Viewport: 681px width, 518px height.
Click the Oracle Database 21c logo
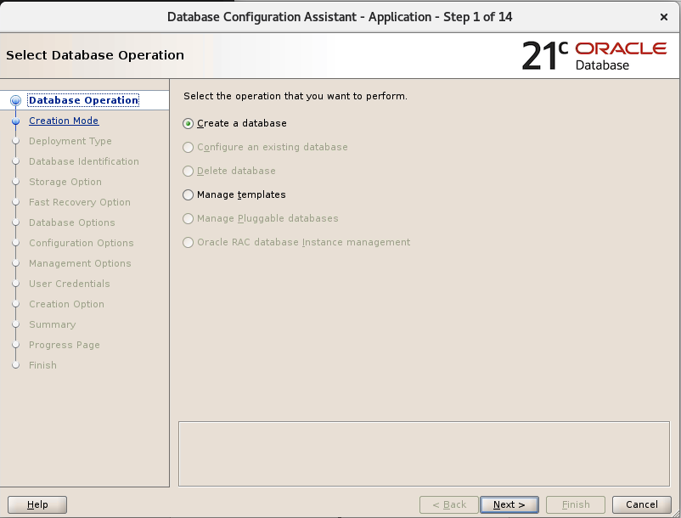point(594,53)
